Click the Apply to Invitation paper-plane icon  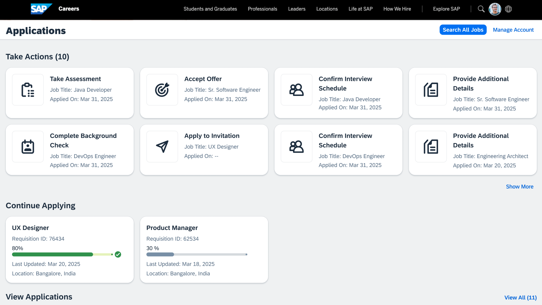162,146
